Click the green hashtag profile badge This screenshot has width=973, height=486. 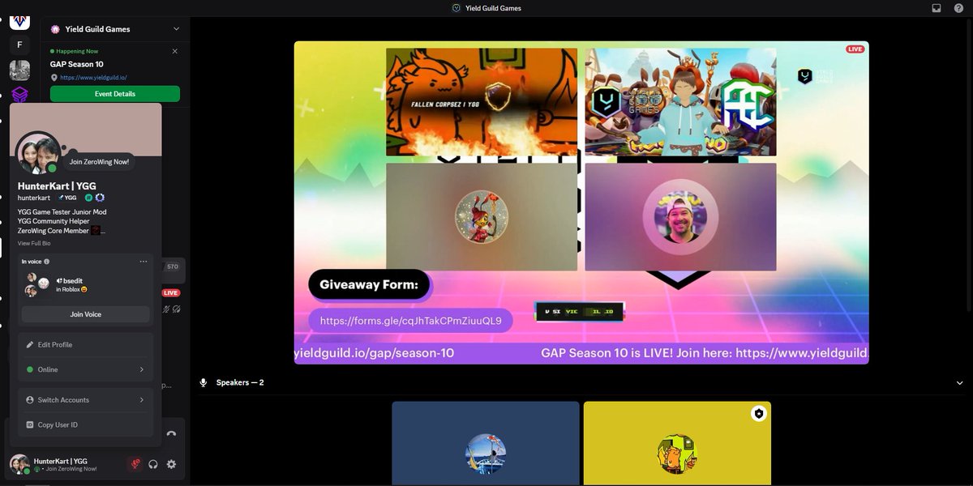click(x=88, y=198)
